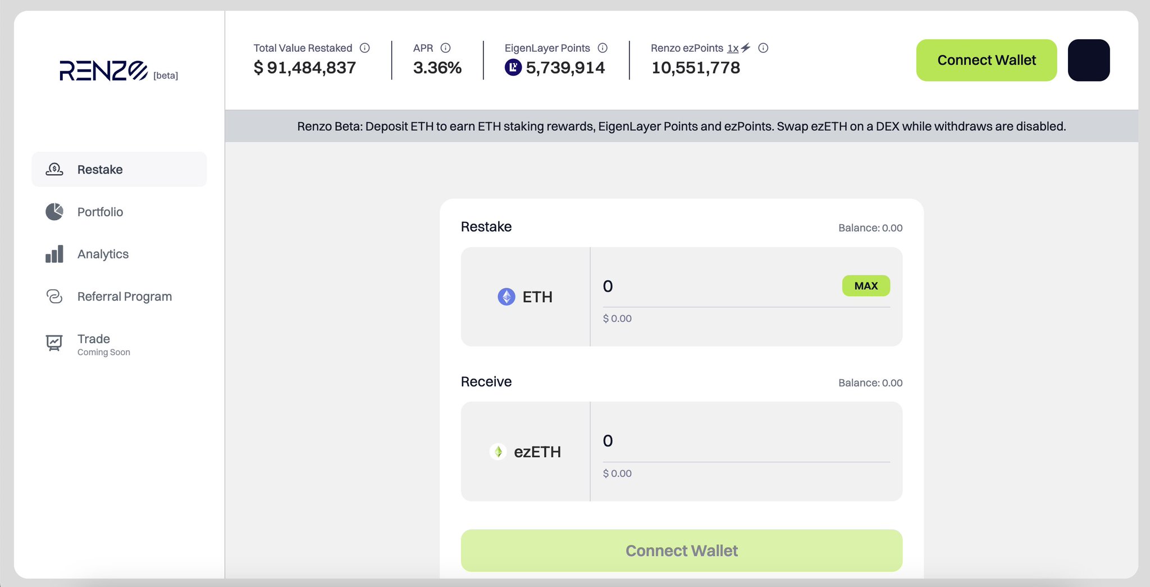Click the $0.00 value under ezETH amount

pyautogui.click(x=617, y=474)
